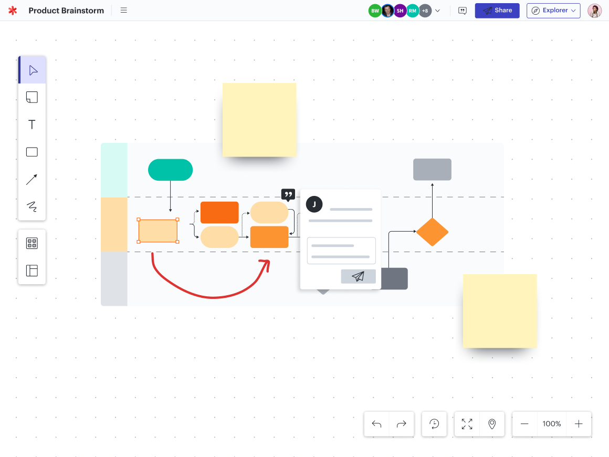
Task: Activate the freehand drawing tool
Action: (x=32, y=206)
